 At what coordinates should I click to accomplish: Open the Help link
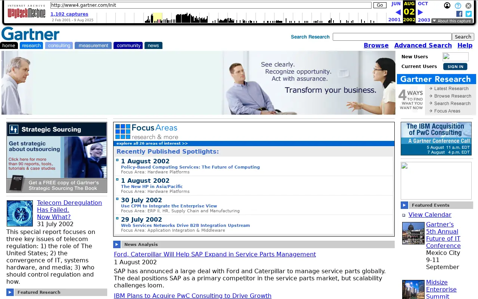point(465,45)
